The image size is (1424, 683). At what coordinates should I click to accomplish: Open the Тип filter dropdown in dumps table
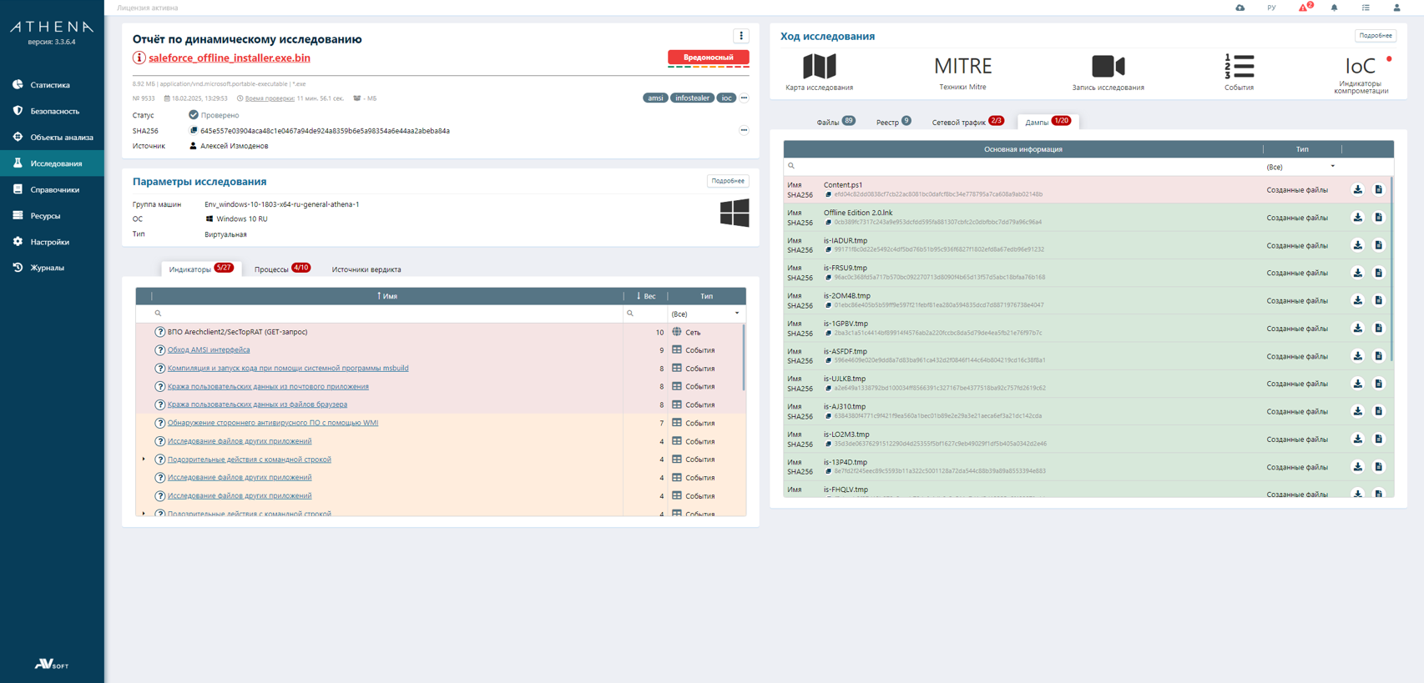1300,167
